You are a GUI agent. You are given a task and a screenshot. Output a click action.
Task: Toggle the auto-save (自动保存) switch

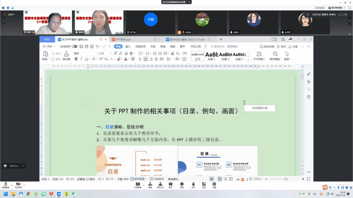tap(74, 46)
